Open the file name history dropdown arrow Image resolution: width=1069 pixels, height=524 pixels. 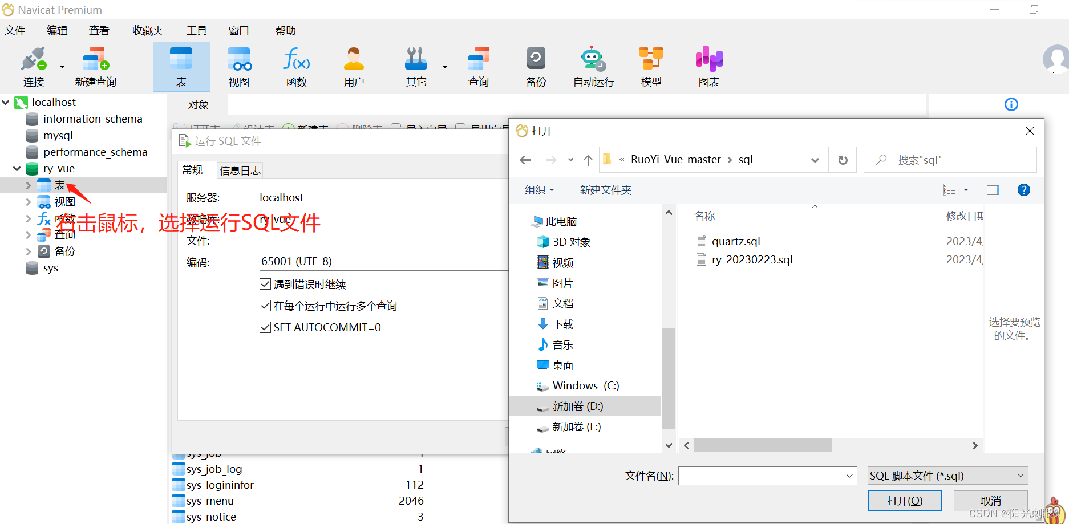pos(849,476)
